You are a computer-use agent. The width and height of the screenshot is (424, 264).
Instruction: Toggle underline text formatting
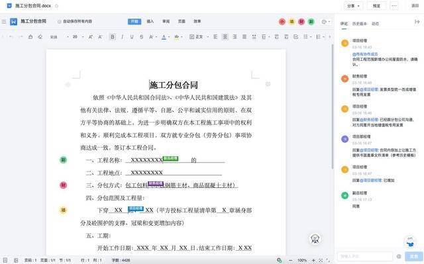coord(132,37)
